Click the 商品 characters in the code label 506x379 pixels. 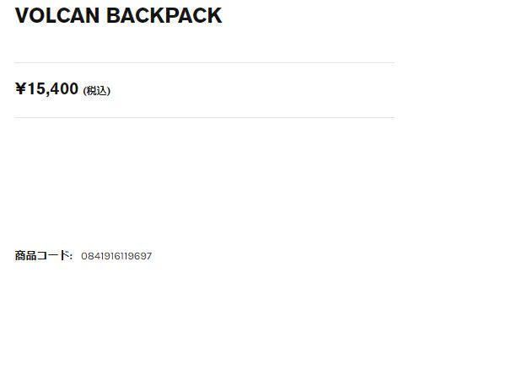click(25, 255)
